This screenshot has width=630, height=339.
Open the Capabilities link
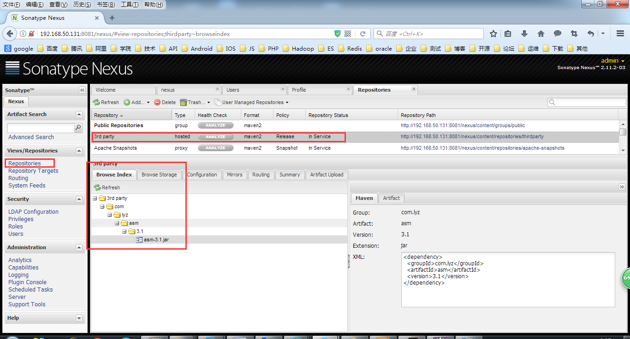(x=24, y=268)
